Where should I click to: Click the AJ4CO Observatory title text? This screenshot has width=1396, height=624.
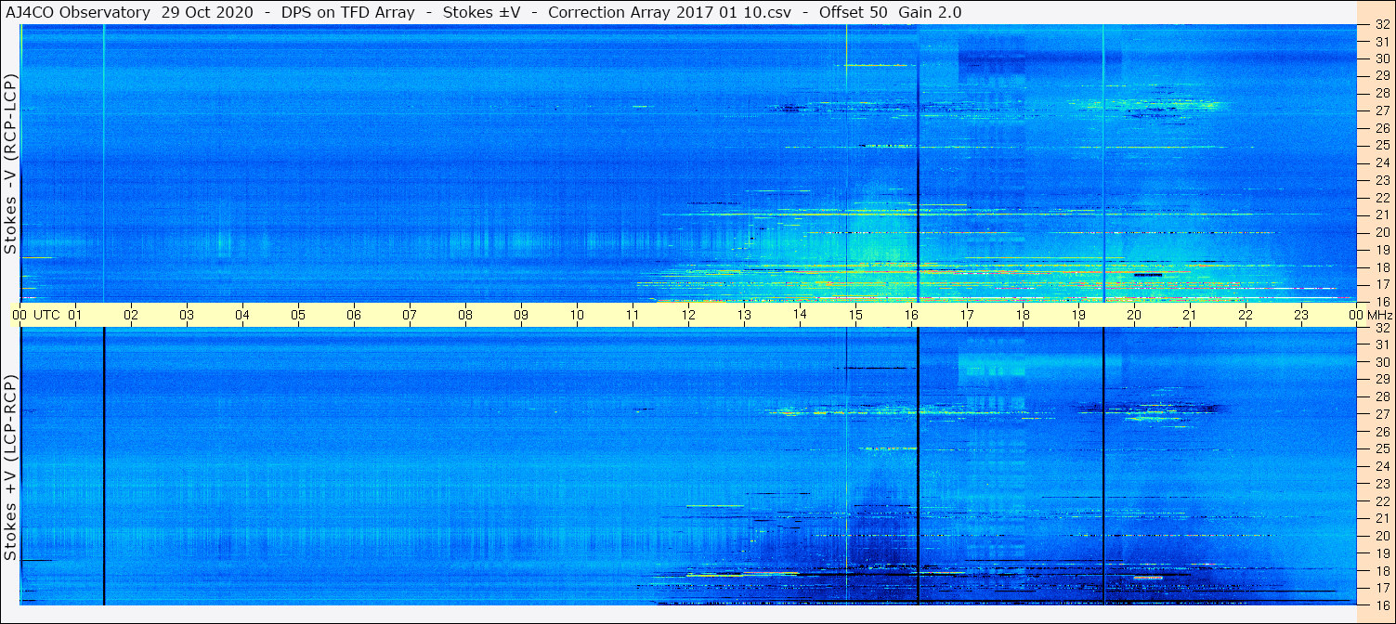click(x=76, y=12)
